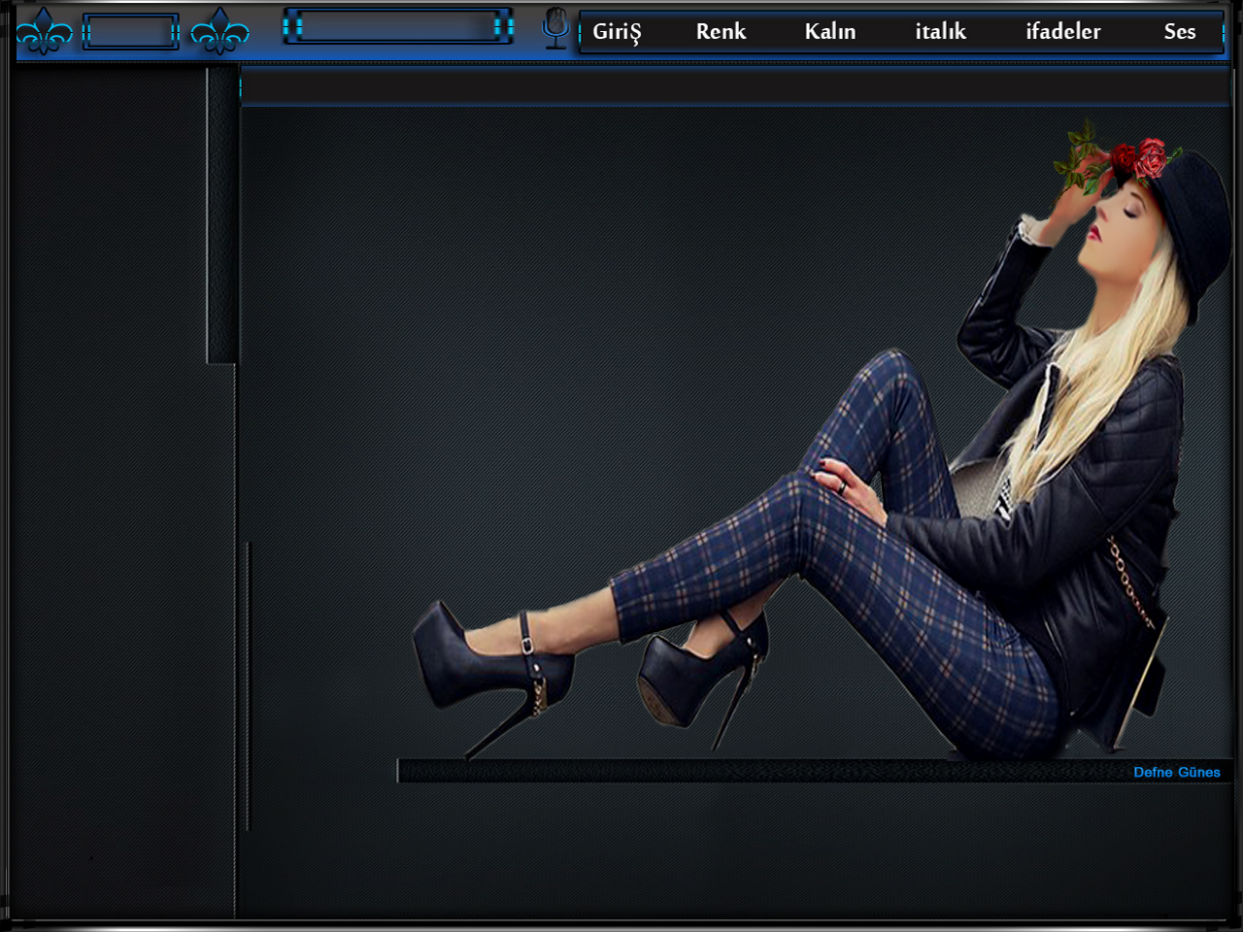Activate the microphone icon
The image size is (1243, 932).
[554, 28]
